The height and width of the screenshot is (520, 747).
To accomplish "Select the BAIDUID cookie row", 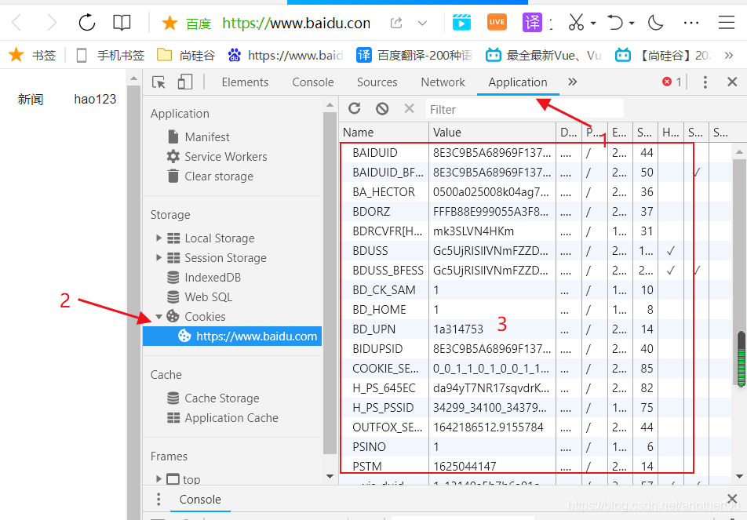I will (535, 152).
